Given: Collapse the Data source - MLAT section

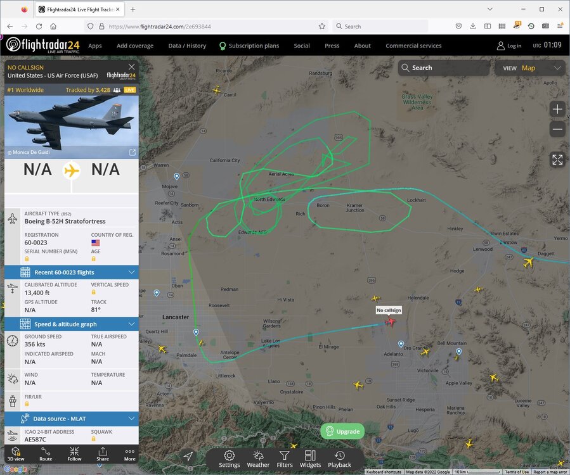Looking at the screenshot, I should (x=72, y=419).
